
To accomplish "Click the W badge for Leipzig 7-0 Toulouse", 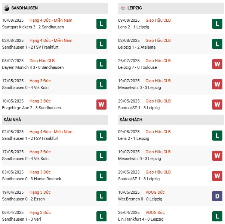I will [217, 64].
